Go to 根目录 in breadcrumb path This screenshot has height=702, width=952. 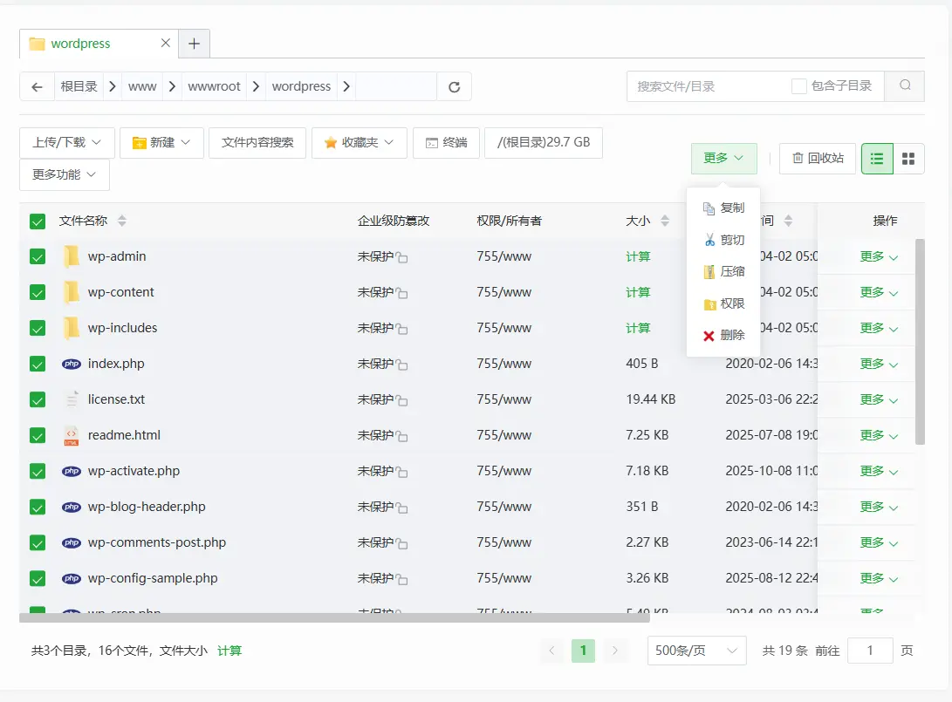79,86
